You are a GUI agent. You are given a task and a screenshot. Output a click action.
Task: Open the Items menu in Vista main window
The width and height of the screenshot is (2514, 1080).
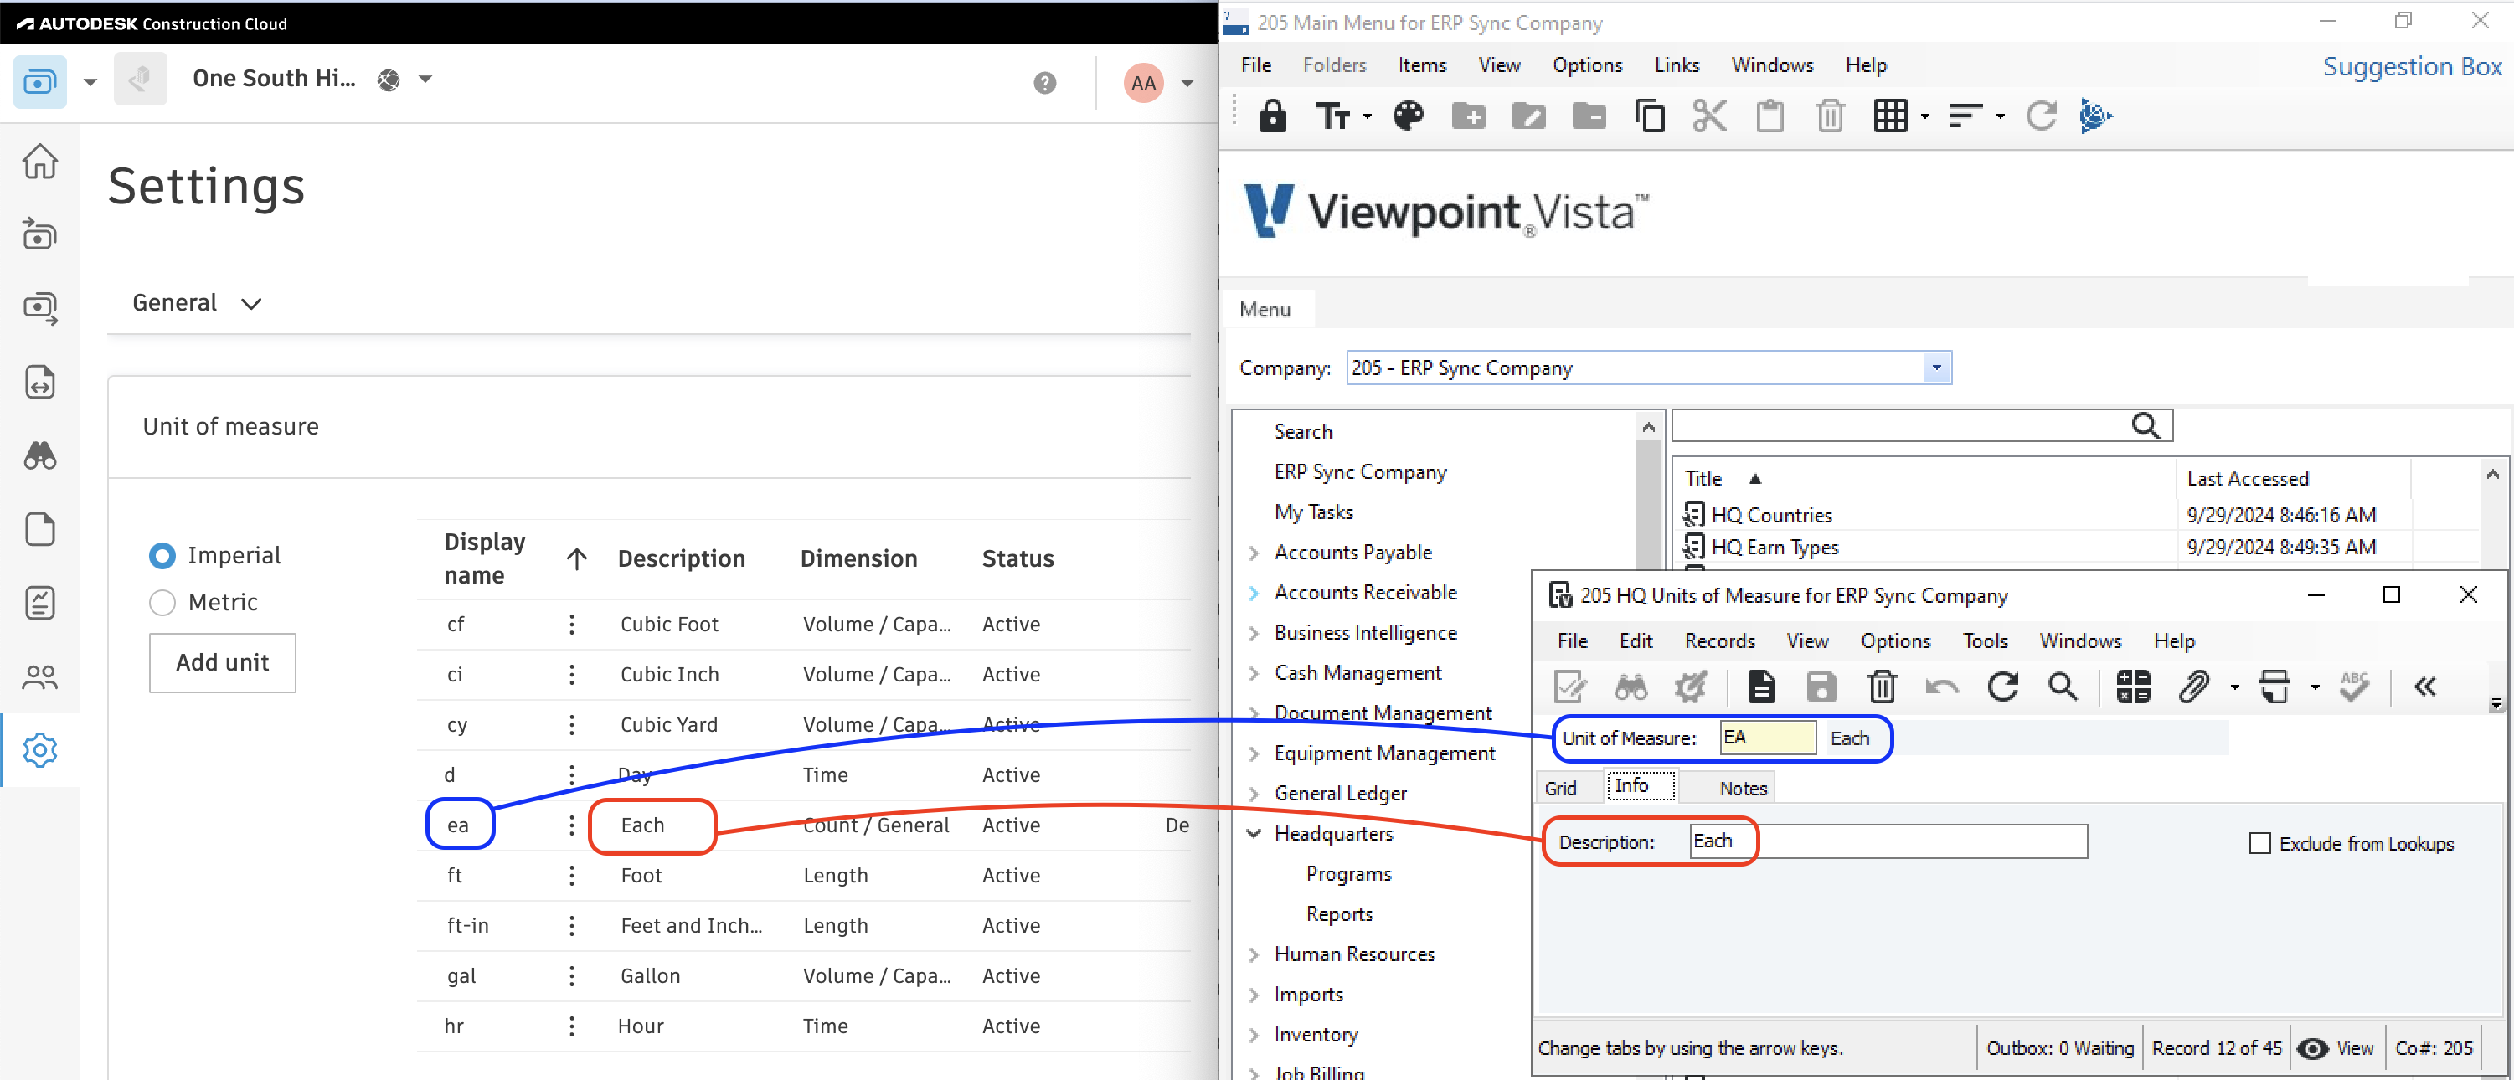point(1422,64)
